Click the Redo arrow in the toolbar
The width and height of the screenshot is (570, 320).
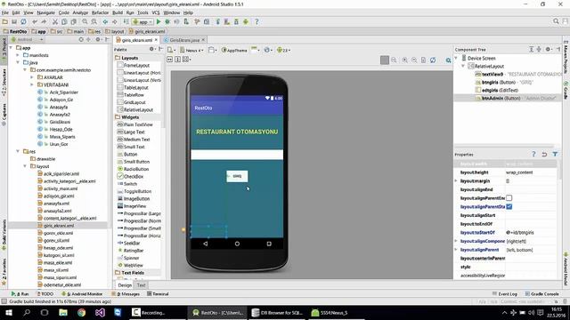tap(44, 21)
